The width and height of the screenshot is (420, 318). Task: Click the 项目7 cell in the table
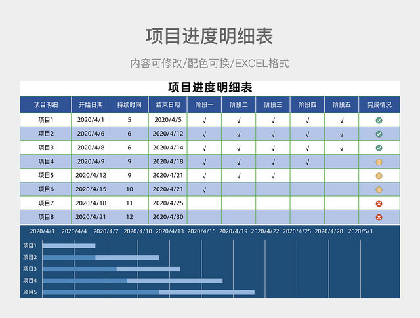click(x=45, y=203)
